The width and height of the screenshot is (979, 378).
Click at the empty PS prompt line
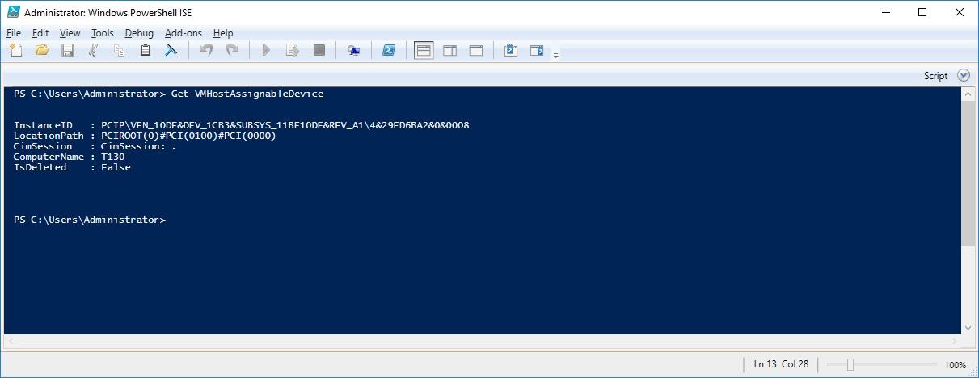(90, 220)
